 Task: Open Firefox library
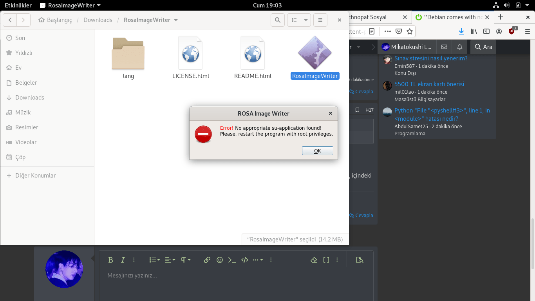474,31
